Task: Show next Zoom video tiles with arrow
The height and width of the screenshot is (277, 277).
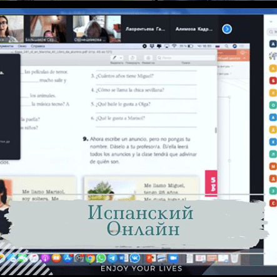Action: click(x=227, y=29)
